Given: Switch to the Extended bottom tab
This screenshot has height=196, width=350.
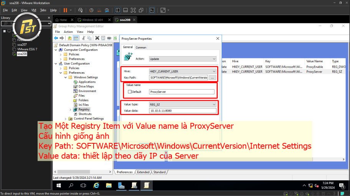Looking at the screenshot, I should (143, 172).
